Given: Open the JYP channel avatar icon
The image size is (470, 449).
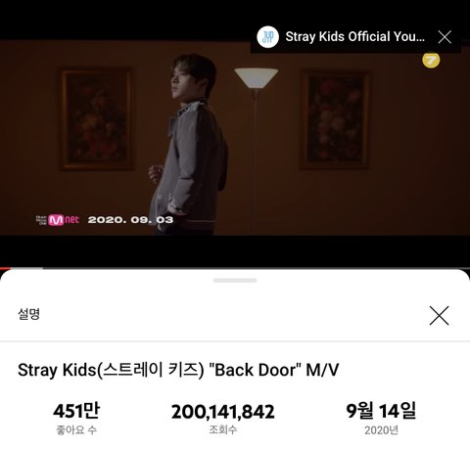Looking at the screenshot, I should pyautogui.click(x=267, y=37).
